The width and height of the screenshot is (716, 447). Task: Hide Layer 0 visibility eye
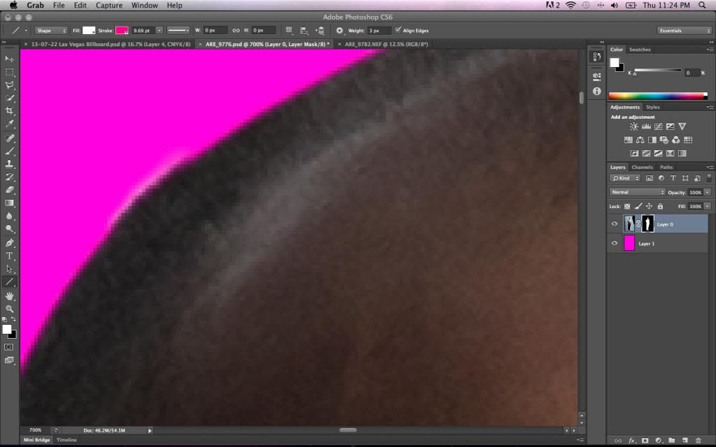[x=615, y=224]
